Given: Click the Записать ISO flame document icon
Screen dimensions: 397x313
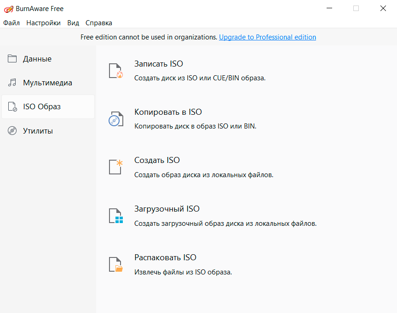Looking at the screenshot, I should pyautogui.click(x=116, y=71).
